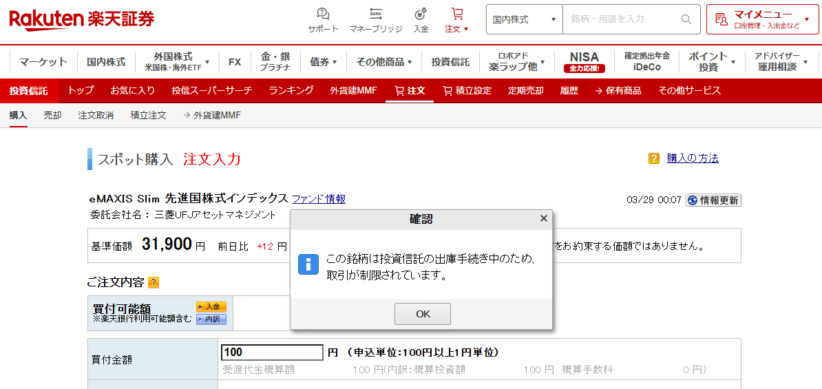Viewport: 822px width, 389px height.
Task: Click the ファンド情報 link
Action: (319, 199)
